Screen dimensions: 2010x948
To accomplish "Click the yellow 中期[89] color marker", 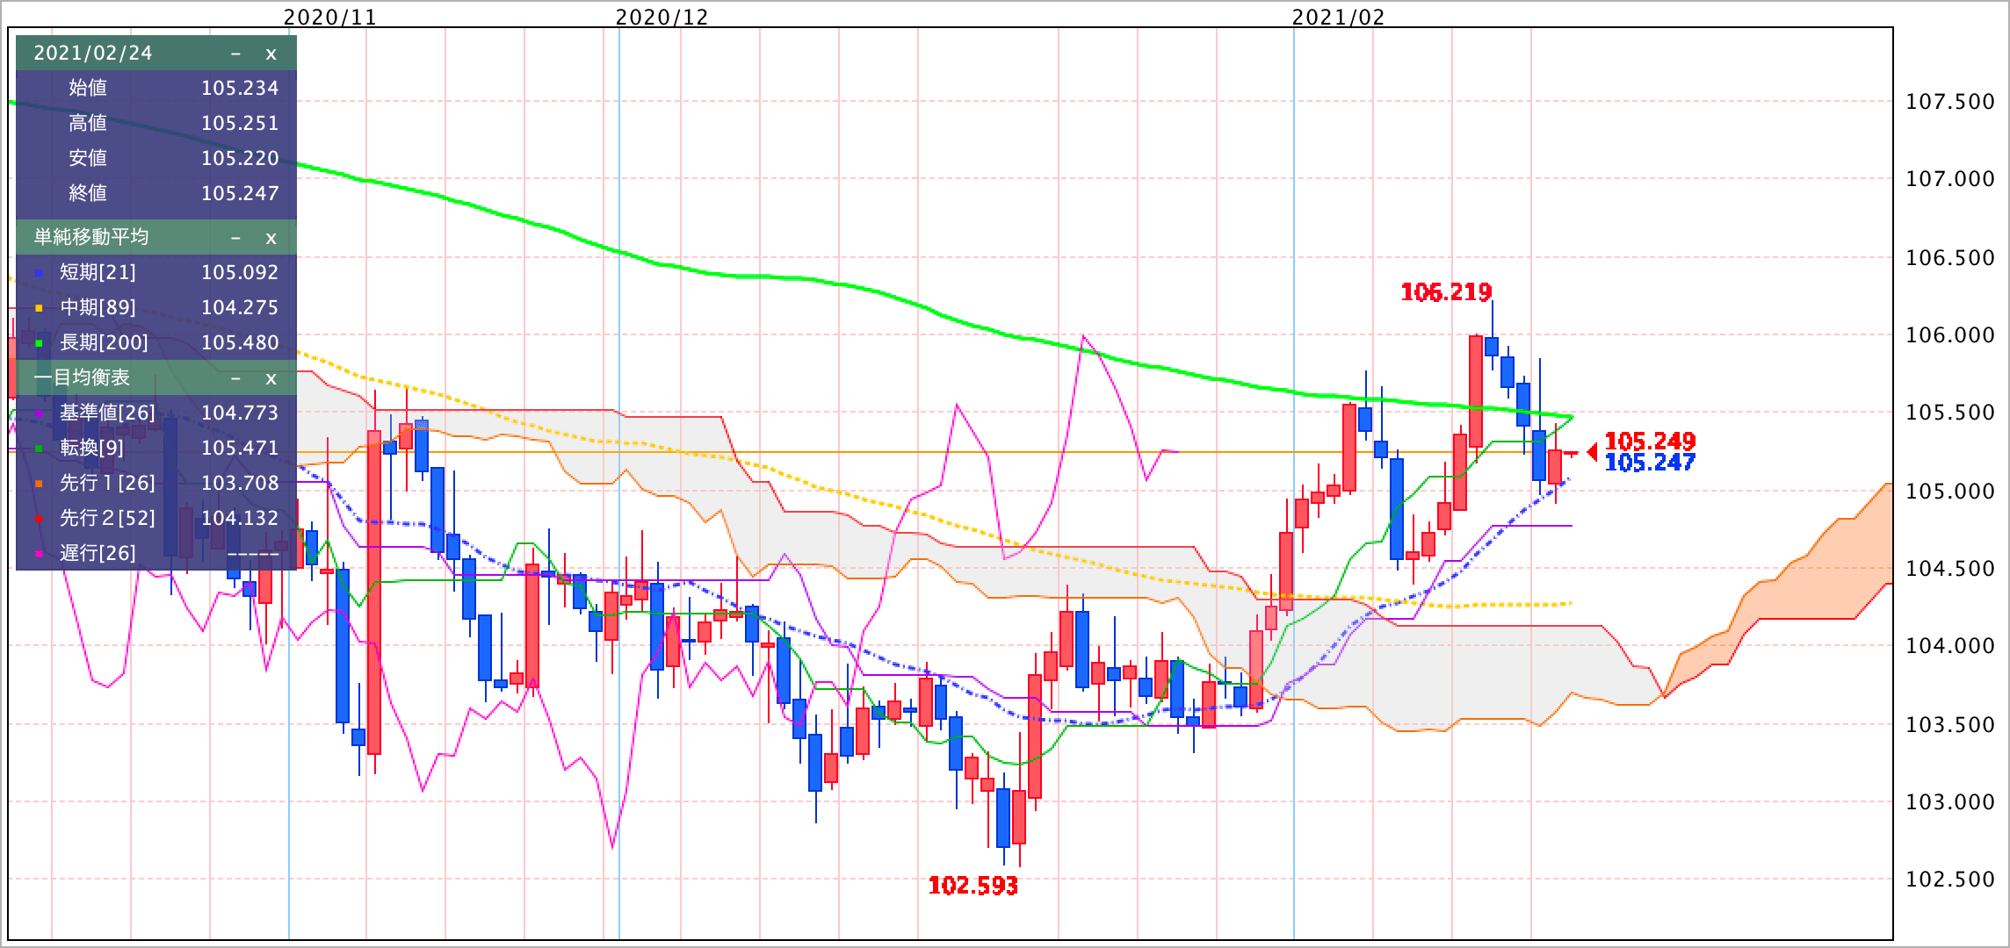I will [38, 309].
